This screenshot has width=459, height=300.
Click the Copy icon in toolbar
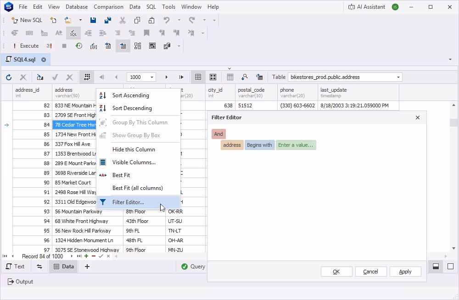pos(137,20)
